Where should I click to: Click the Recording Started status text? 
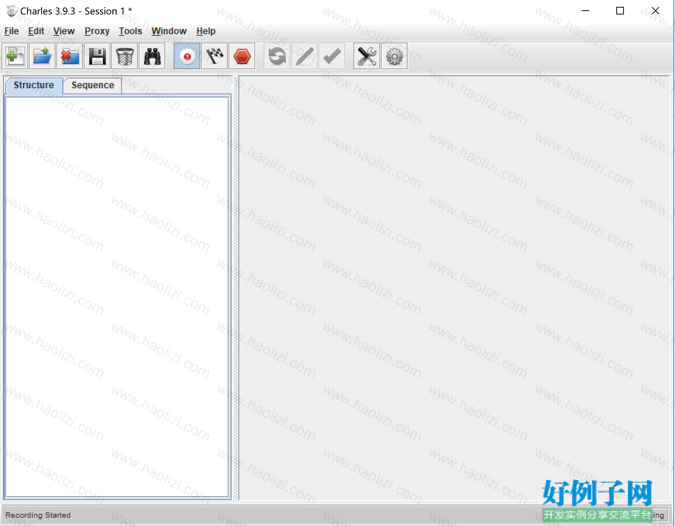tap(38, 515)
